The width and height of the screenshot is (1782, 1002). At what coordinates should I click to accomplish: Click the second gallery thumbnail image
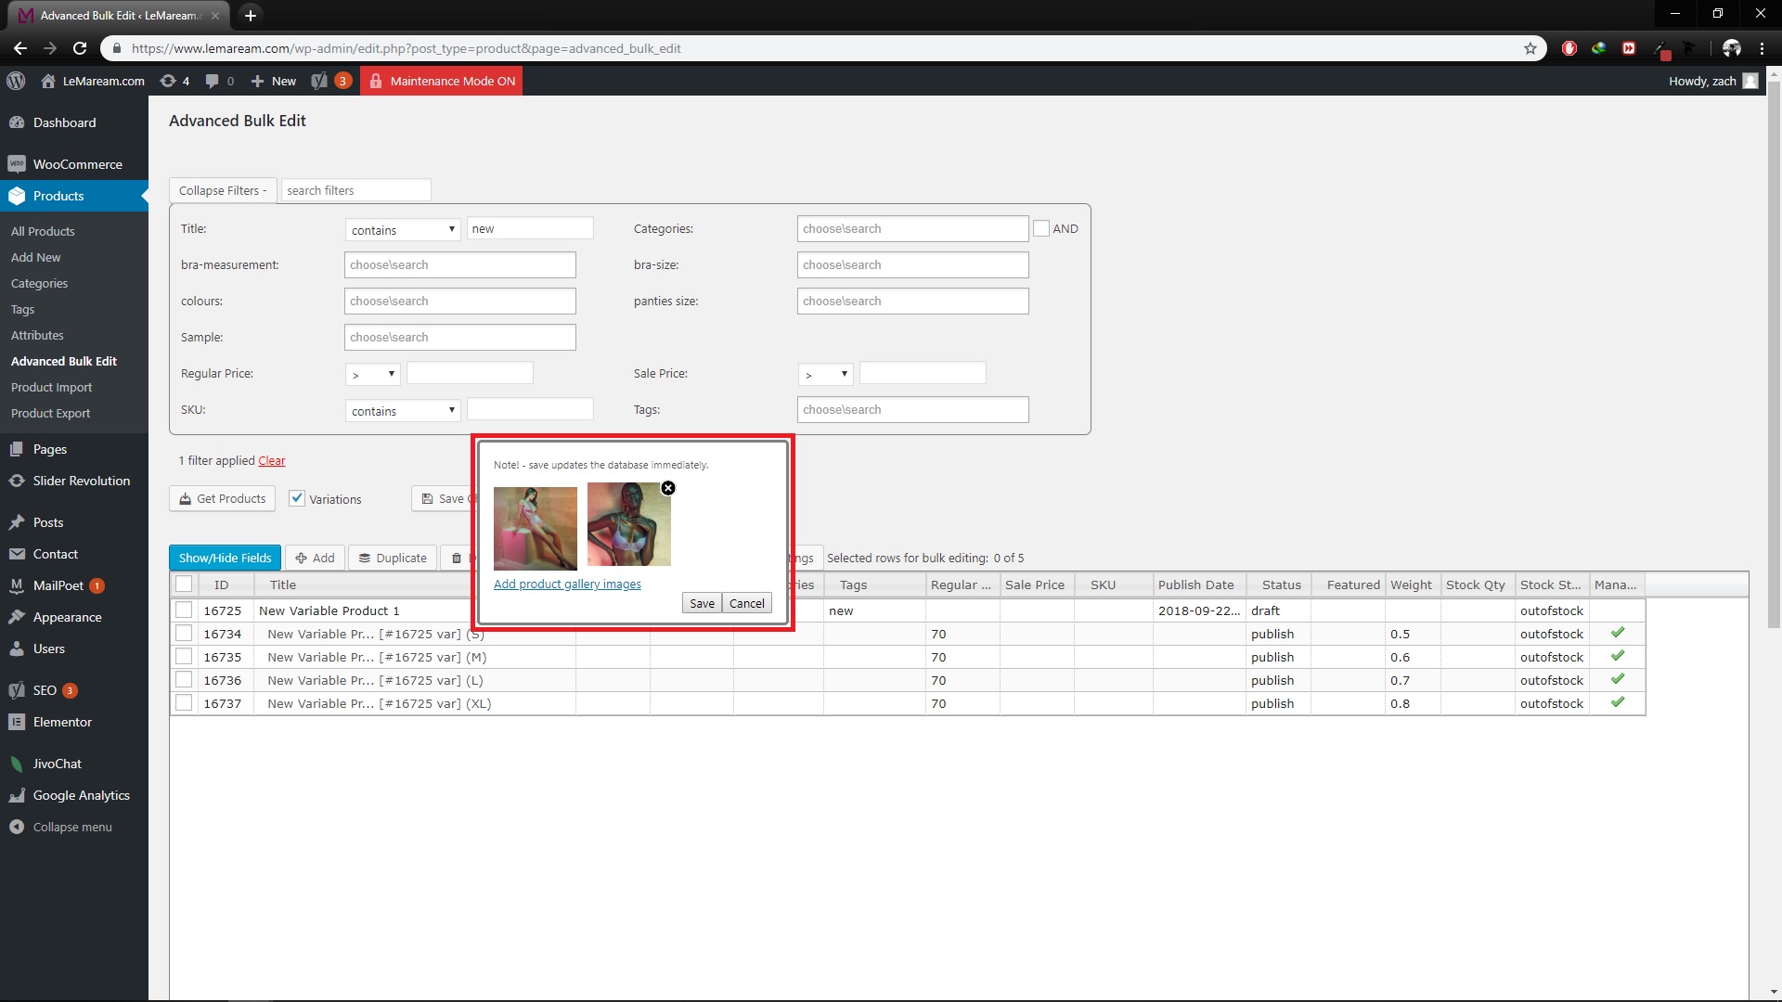(628, 526)
